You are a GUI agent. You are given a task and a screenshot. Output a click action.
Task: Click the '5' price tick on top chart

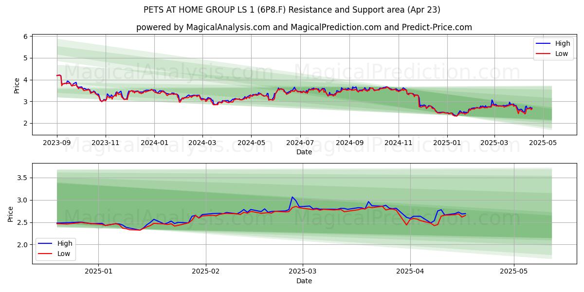coord(26,58)
